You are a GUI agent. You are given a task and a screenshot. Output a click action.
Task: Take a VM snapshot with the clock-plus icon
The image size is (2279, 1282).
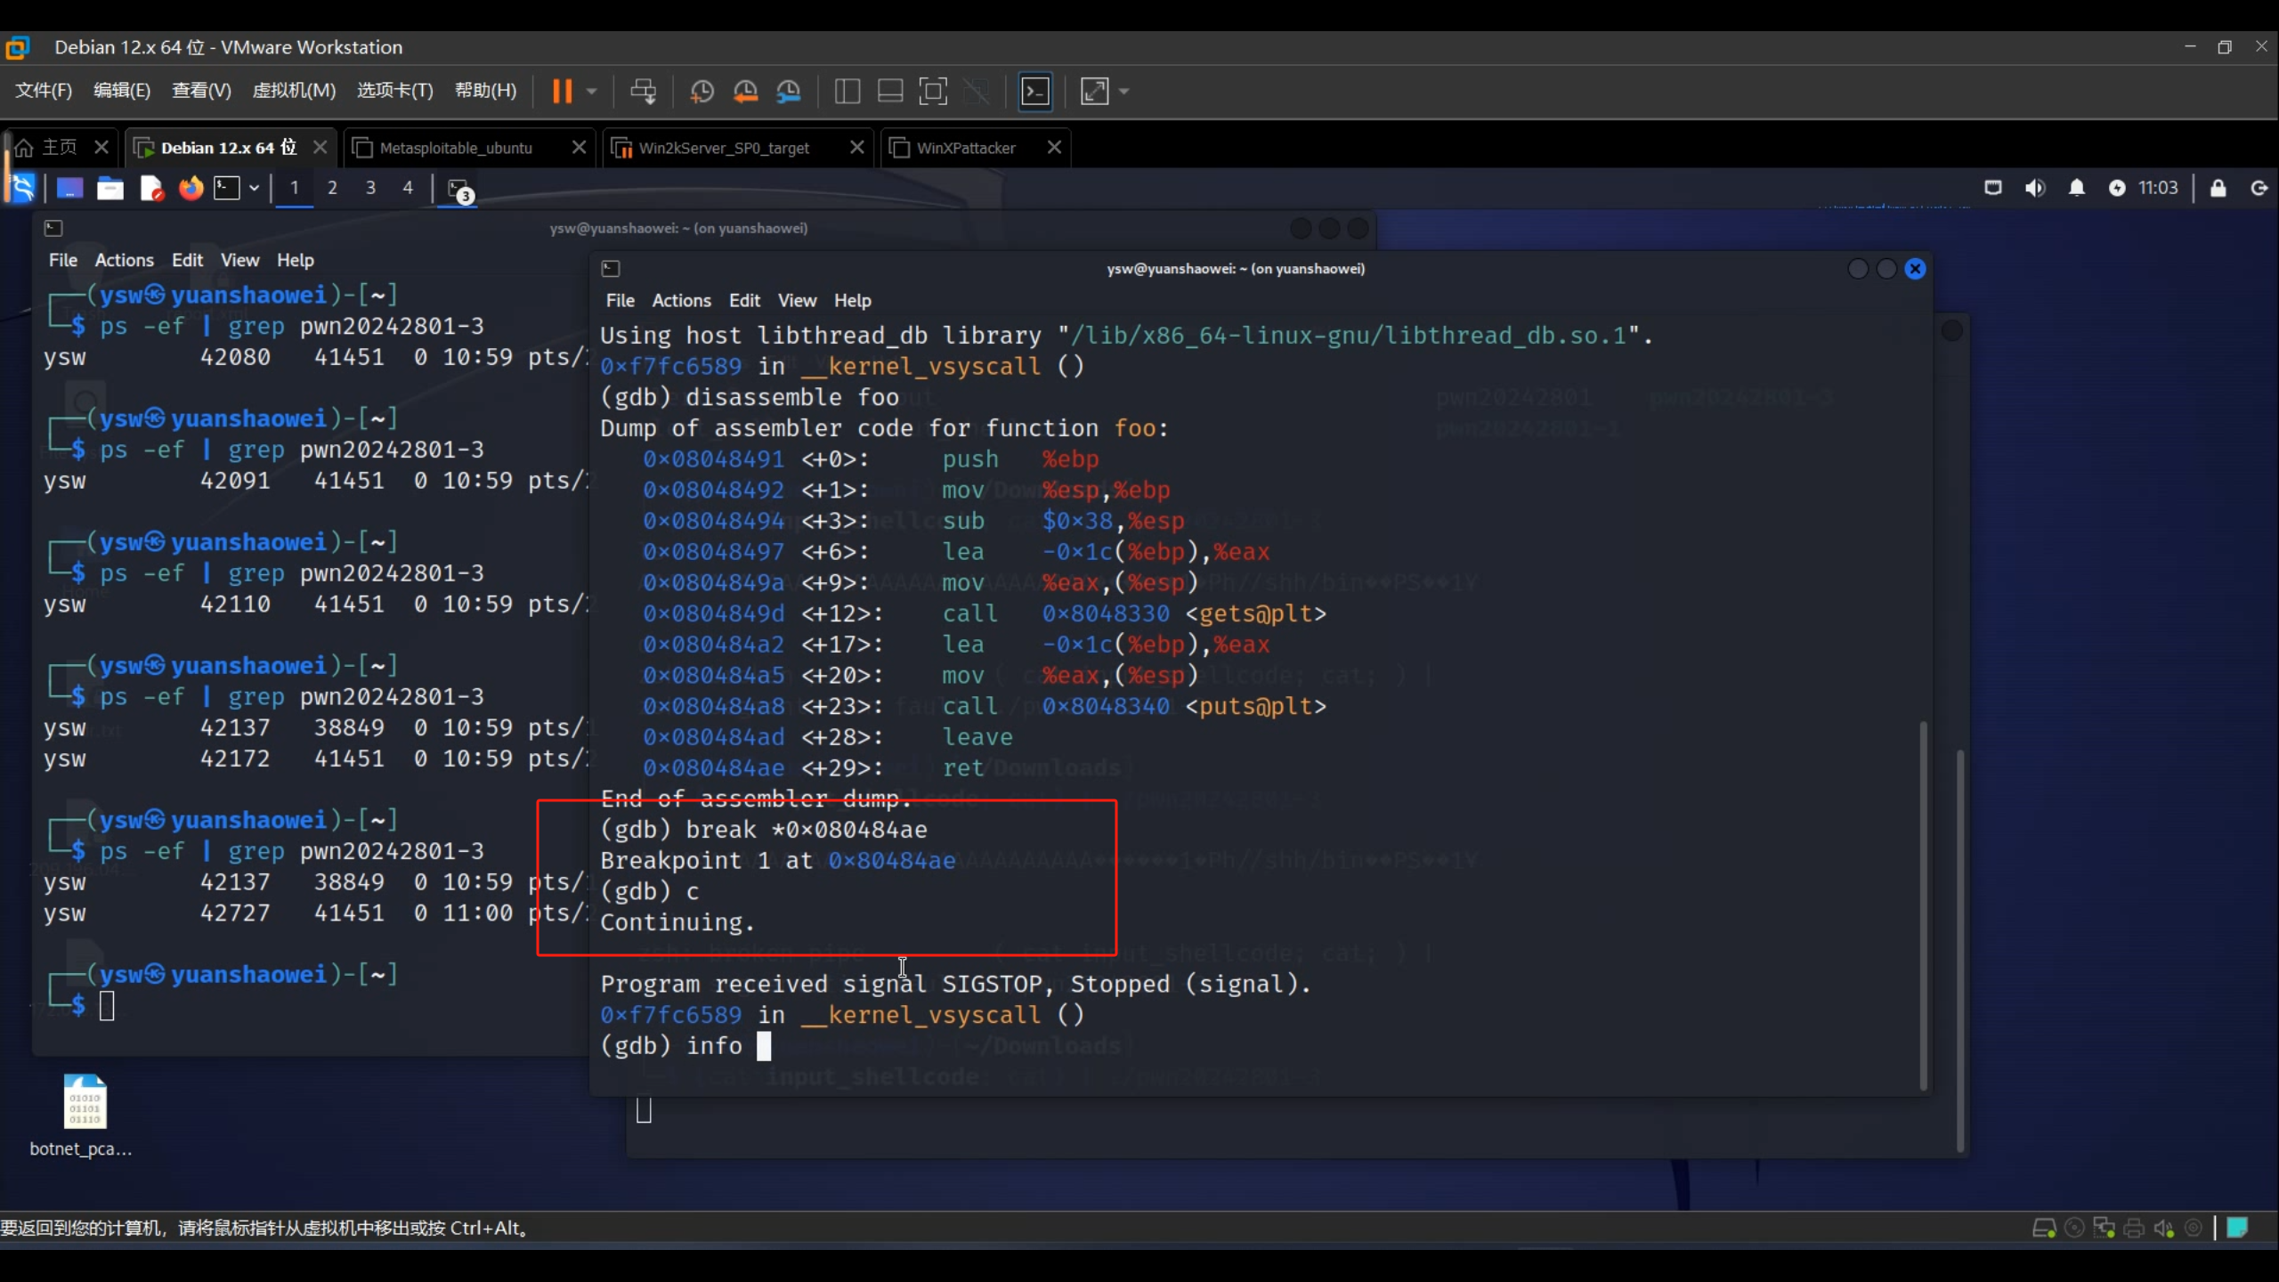[702, 91]
